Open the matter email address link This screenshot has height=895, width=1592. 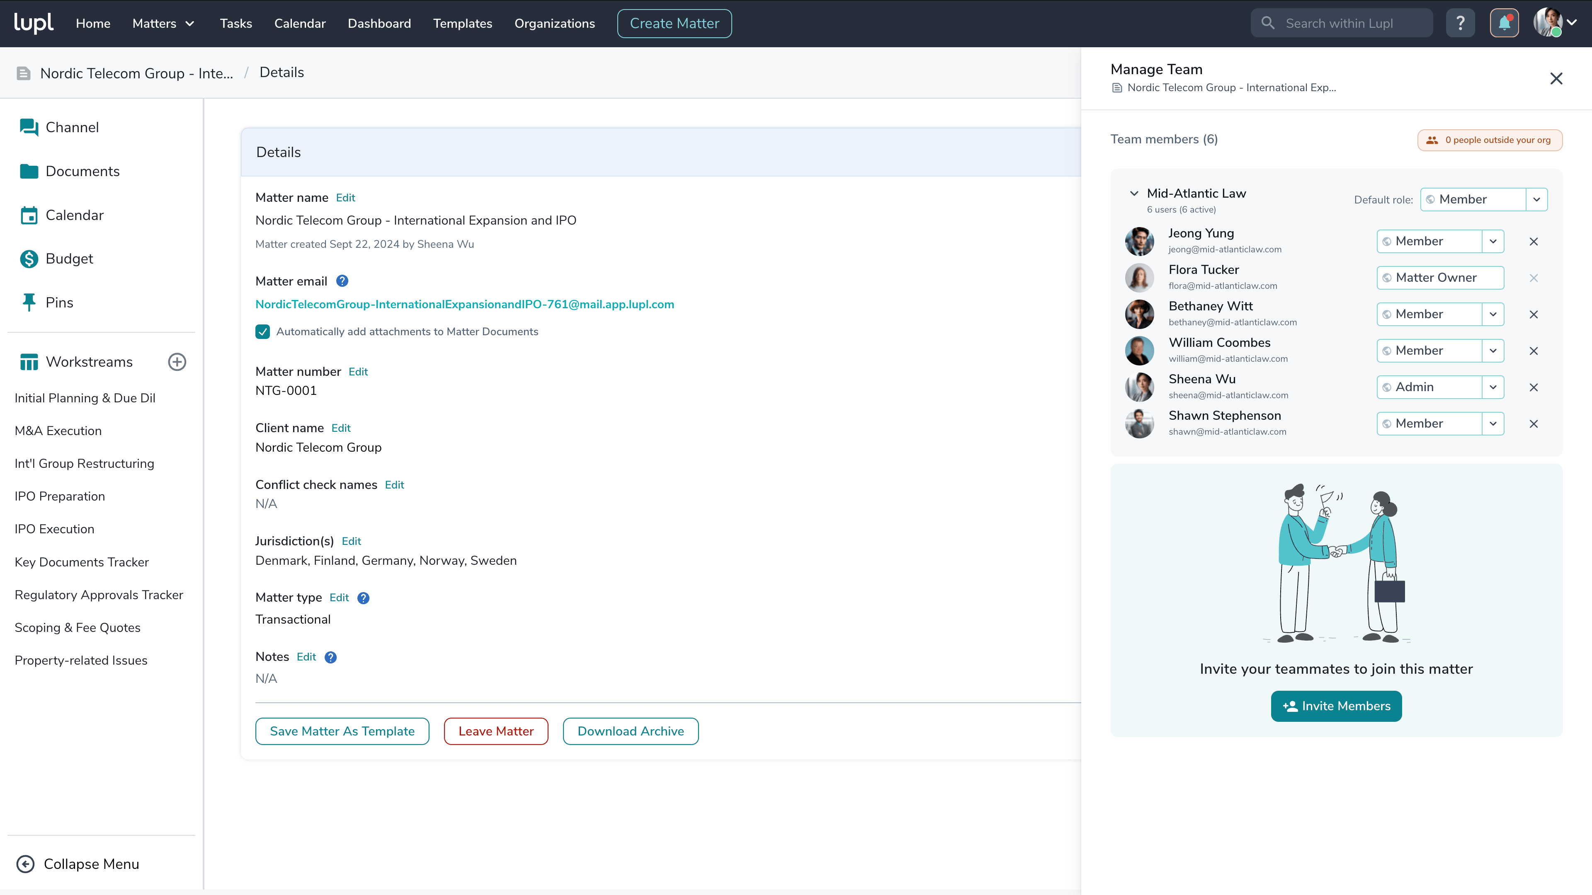tap(464, 305)
